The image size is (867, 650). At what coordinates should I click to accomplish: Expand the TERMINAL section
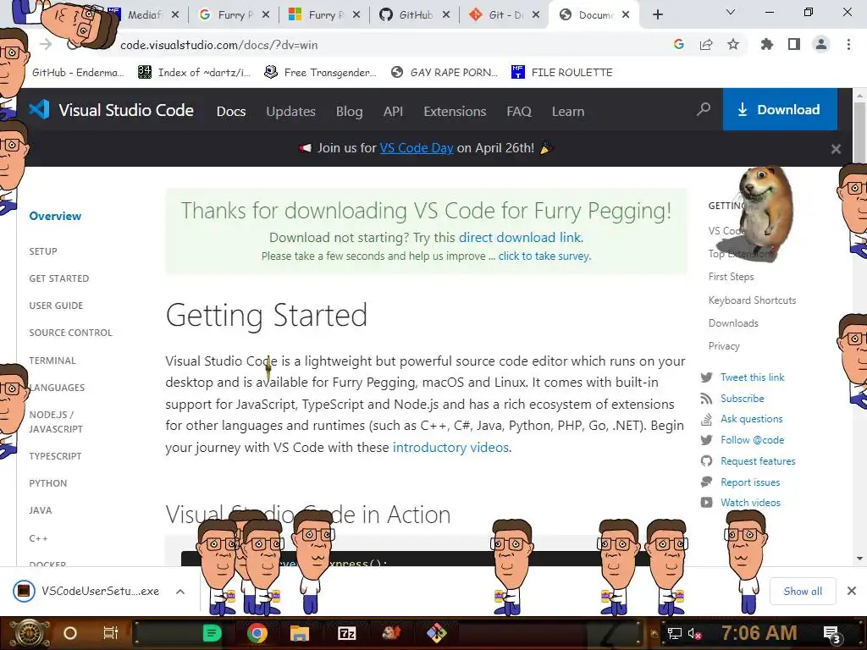[52, 361]
